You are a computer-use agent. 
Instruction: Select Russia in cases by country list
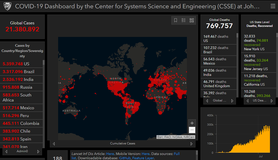18,87
